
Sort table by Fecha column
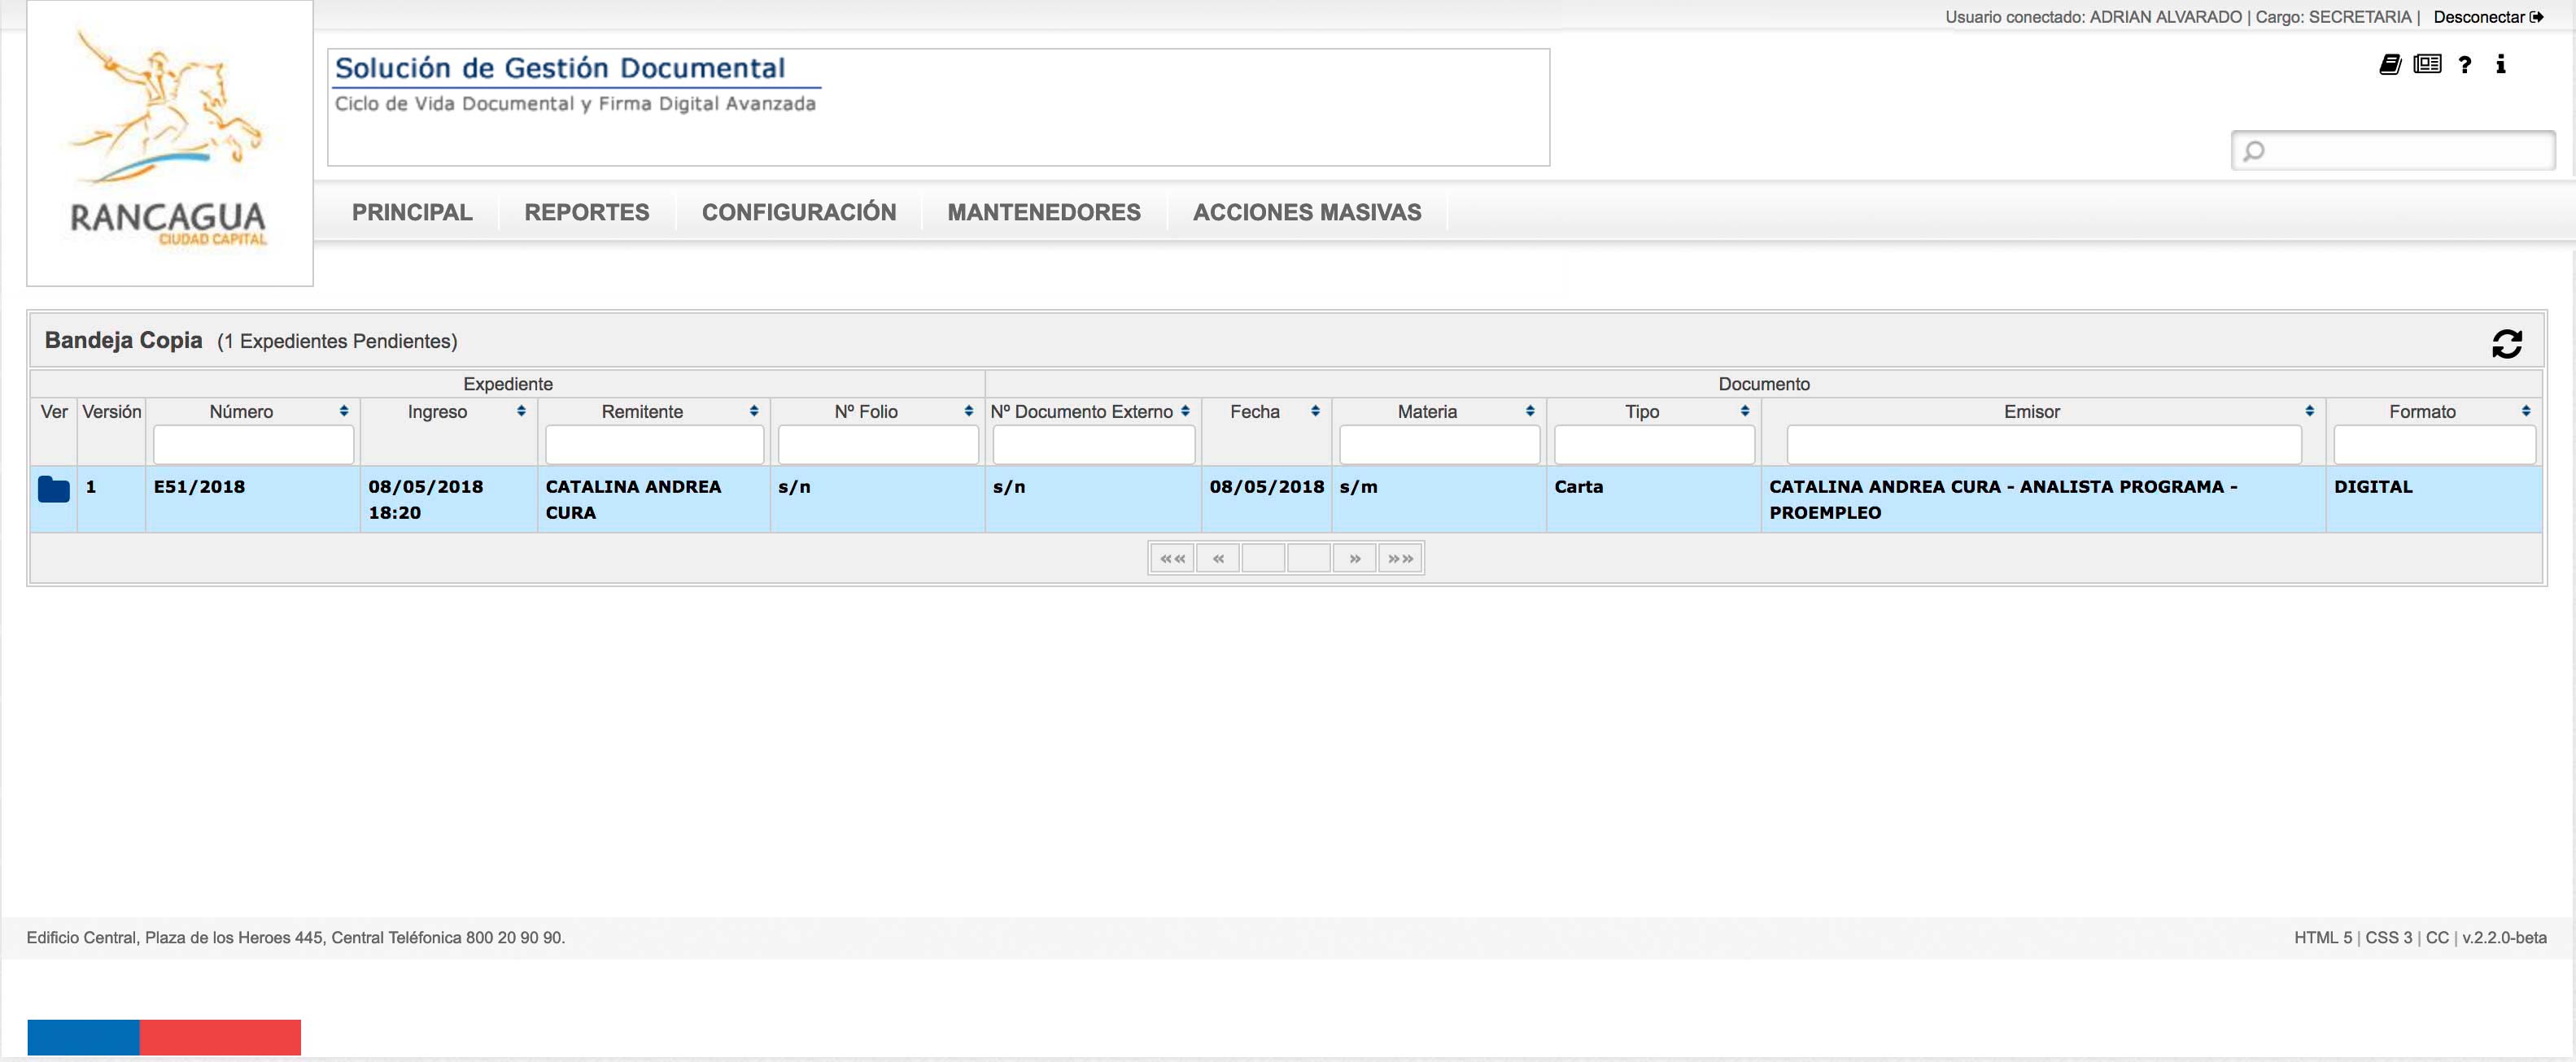1315,411
